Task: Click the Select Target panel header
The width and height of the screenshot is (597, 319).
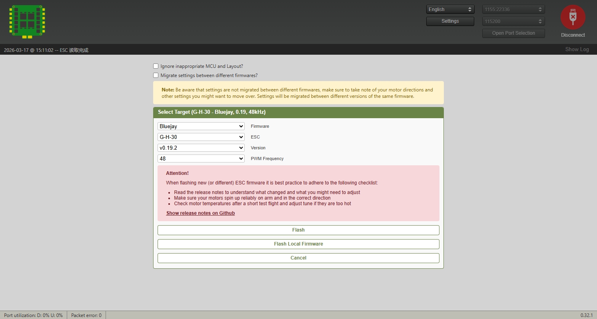Action: pyautogui.click(x=298, y=112)
